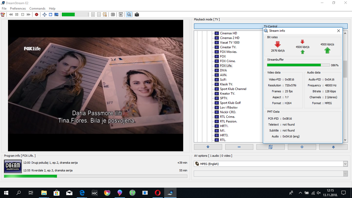352x198 pixels.
Task: Click the green volume bar in toolbar
Action: pos(75,15)
